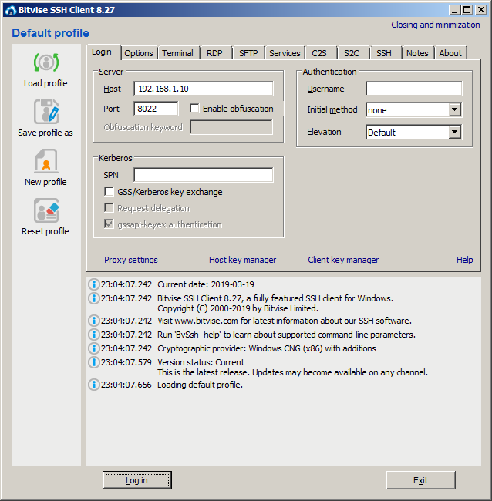The image size is (492, 501).
Task: Click info icon beside 'Run BvSsh -help' entry
Action: point(93,335)
